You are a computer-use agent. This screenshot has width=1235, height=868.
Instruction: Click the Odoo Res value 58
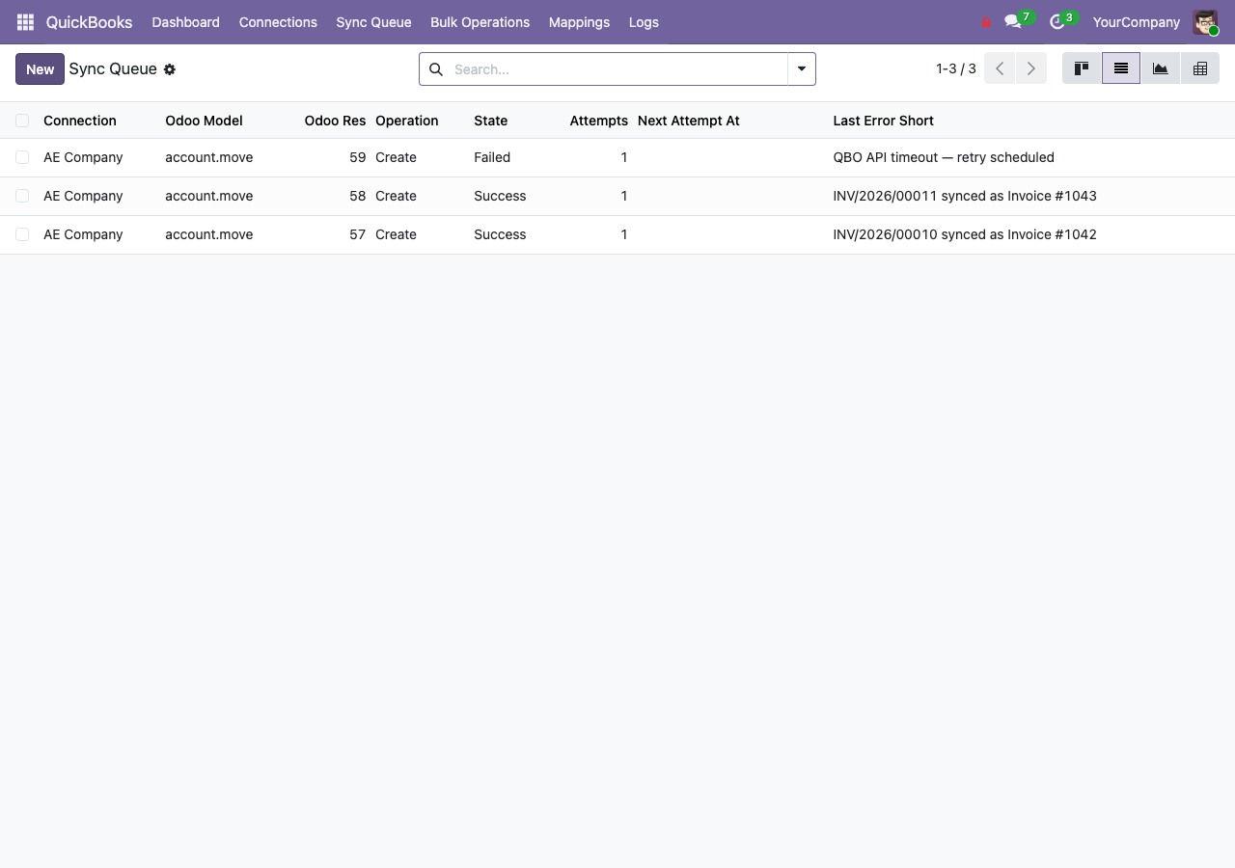(x=358, y=196)
